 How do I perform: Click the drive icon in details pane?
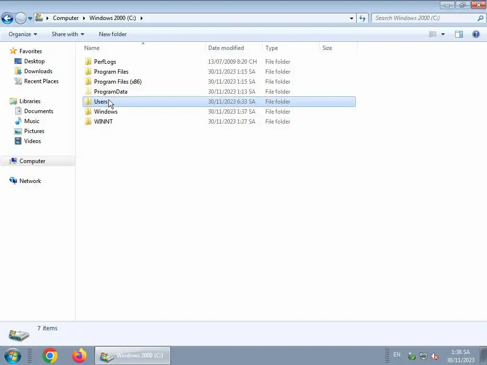point(19,335)
